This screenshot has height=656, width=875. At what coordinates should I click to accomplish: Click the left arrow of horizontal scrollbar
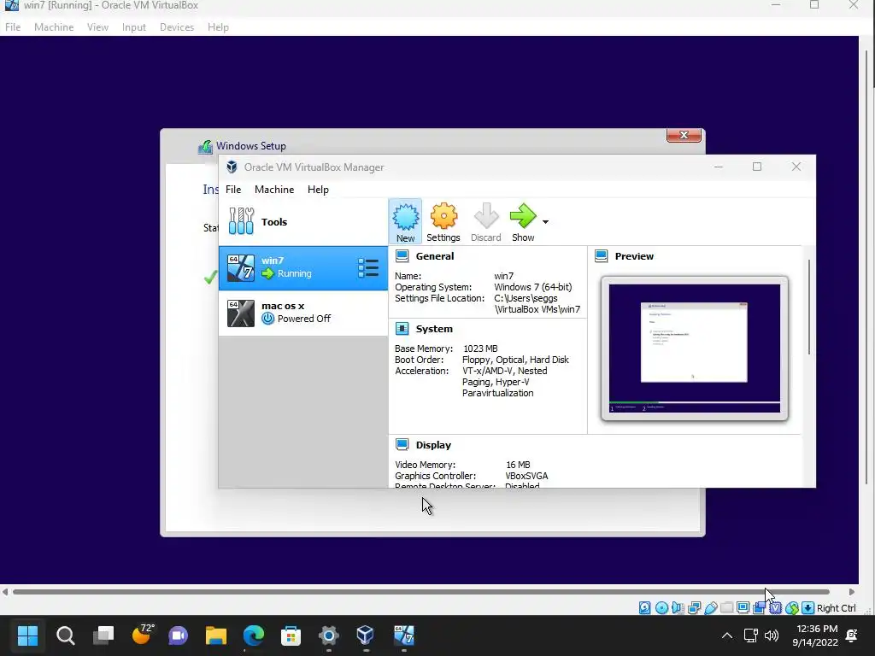[5, 592]
